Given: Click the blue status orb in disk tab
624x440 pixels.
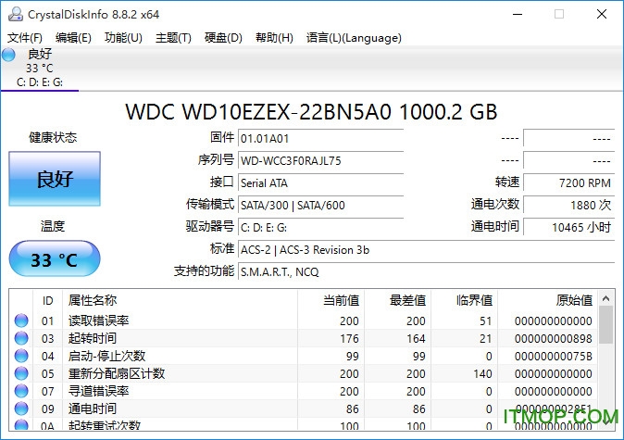Looking at the screenshot, I should pyautogui.click(x=8, y=55).
